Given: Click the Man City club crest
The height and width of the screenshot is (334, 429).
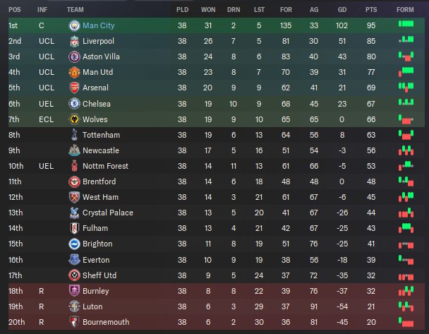Looking at the screenshot, I should (74, 25).
